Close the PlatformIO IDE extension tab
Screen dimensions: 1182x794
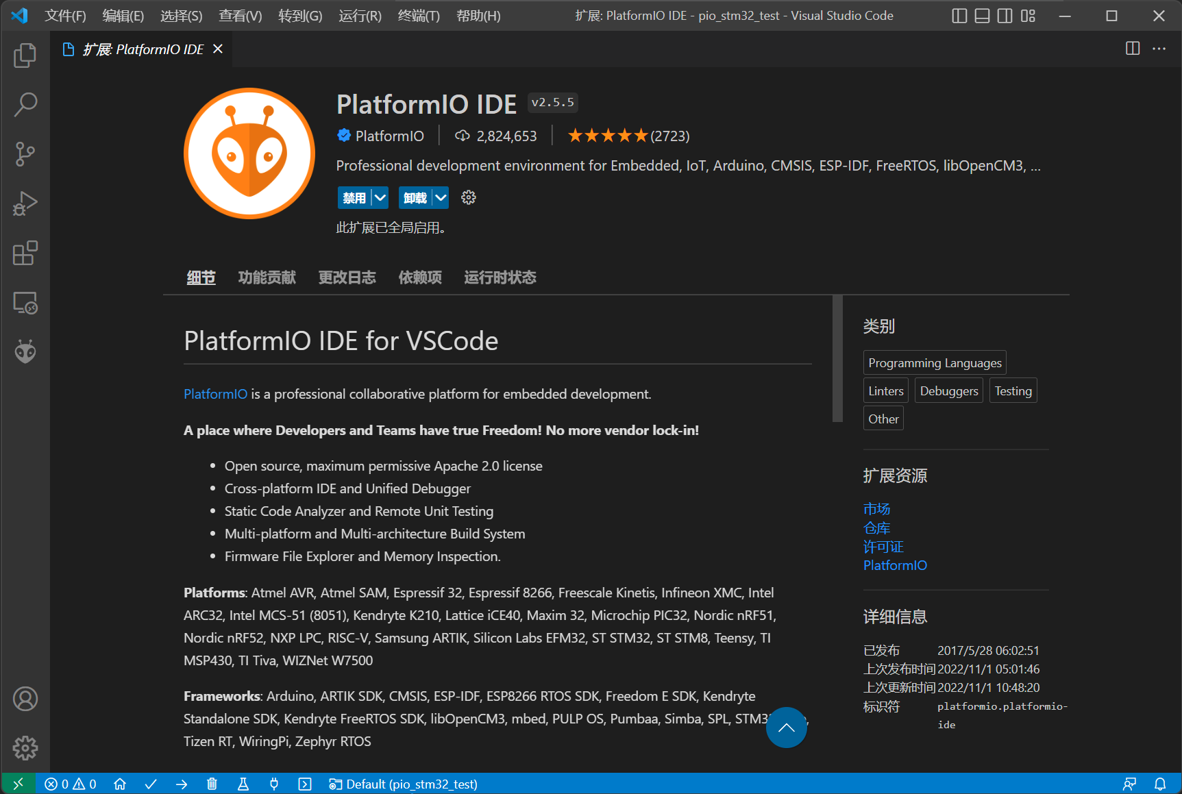(218, 49)
